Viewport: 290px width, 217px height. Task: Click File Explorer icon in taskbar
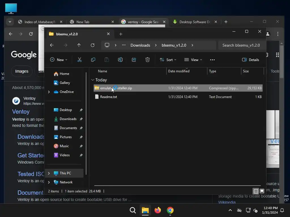(145, 210)
